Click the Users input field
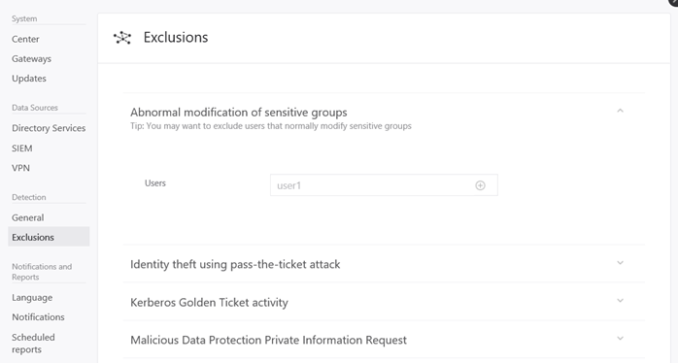The height and width of the screenshot is (363, 678). click(384, 185)
